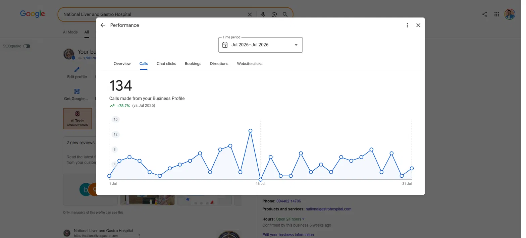Toggle the SEOquake switch
This screenshot has height=238, width=526.
click(27, 46)
